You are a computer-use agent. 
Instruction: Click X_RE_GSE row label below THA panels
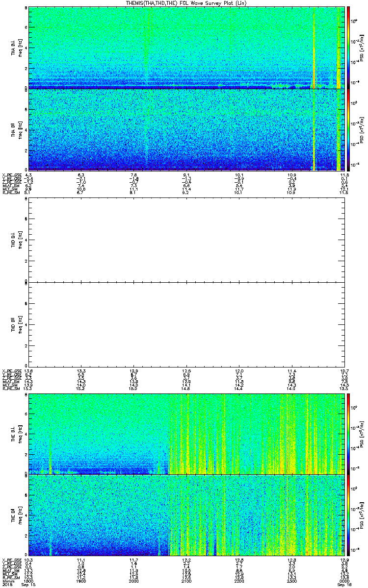pyautogui.click(x=12, y=175)
